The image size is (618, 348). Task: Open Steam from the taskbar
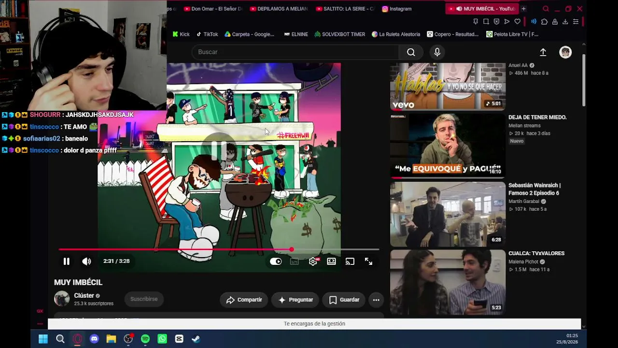pyautogui.click(x=196, y=339)
